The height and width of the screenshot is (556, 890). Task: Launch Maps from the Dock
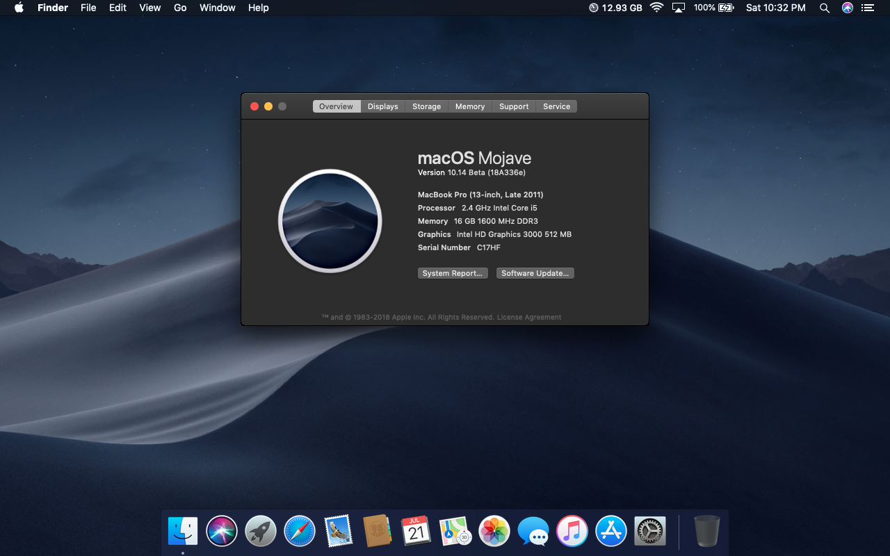(x=455, y=532)
